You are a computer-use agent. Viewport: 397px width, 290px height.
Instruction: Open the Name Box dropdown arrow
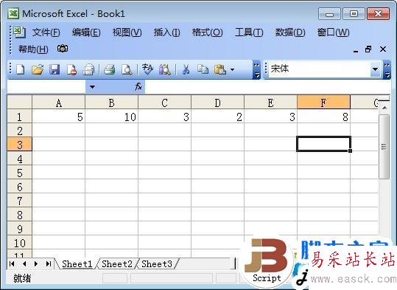92,87
